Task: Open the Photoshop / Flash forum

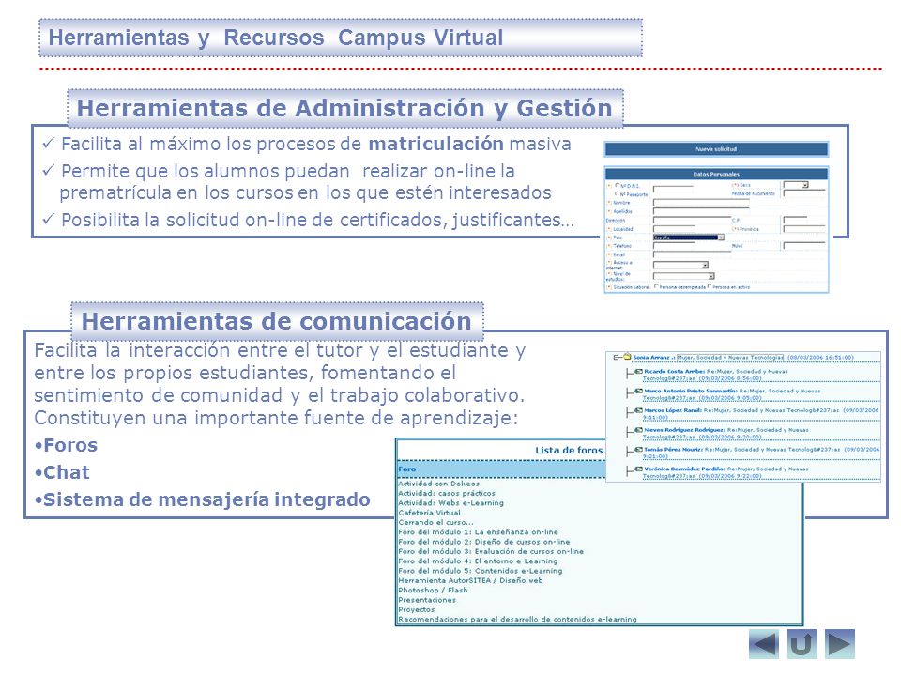Action: tap(433, 591)
